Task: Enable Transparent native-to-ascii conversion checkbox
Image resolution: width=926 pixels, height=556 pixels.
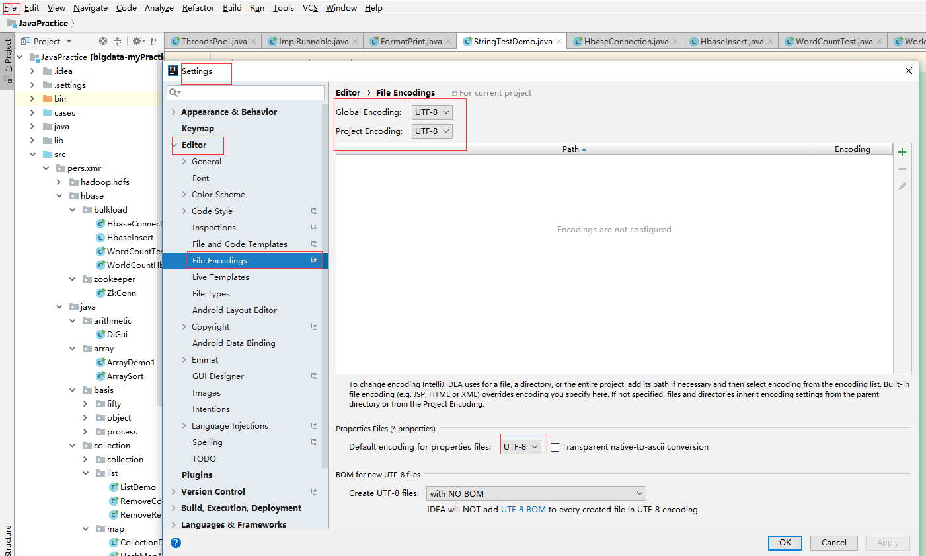Action: [x=555, y=447]
